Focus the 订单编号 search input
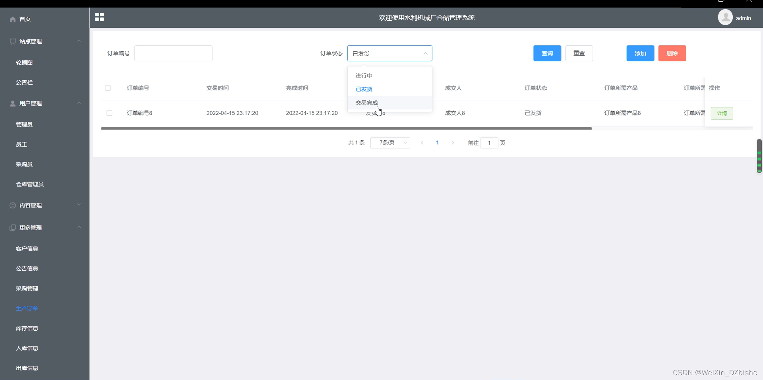 (173, 53)
